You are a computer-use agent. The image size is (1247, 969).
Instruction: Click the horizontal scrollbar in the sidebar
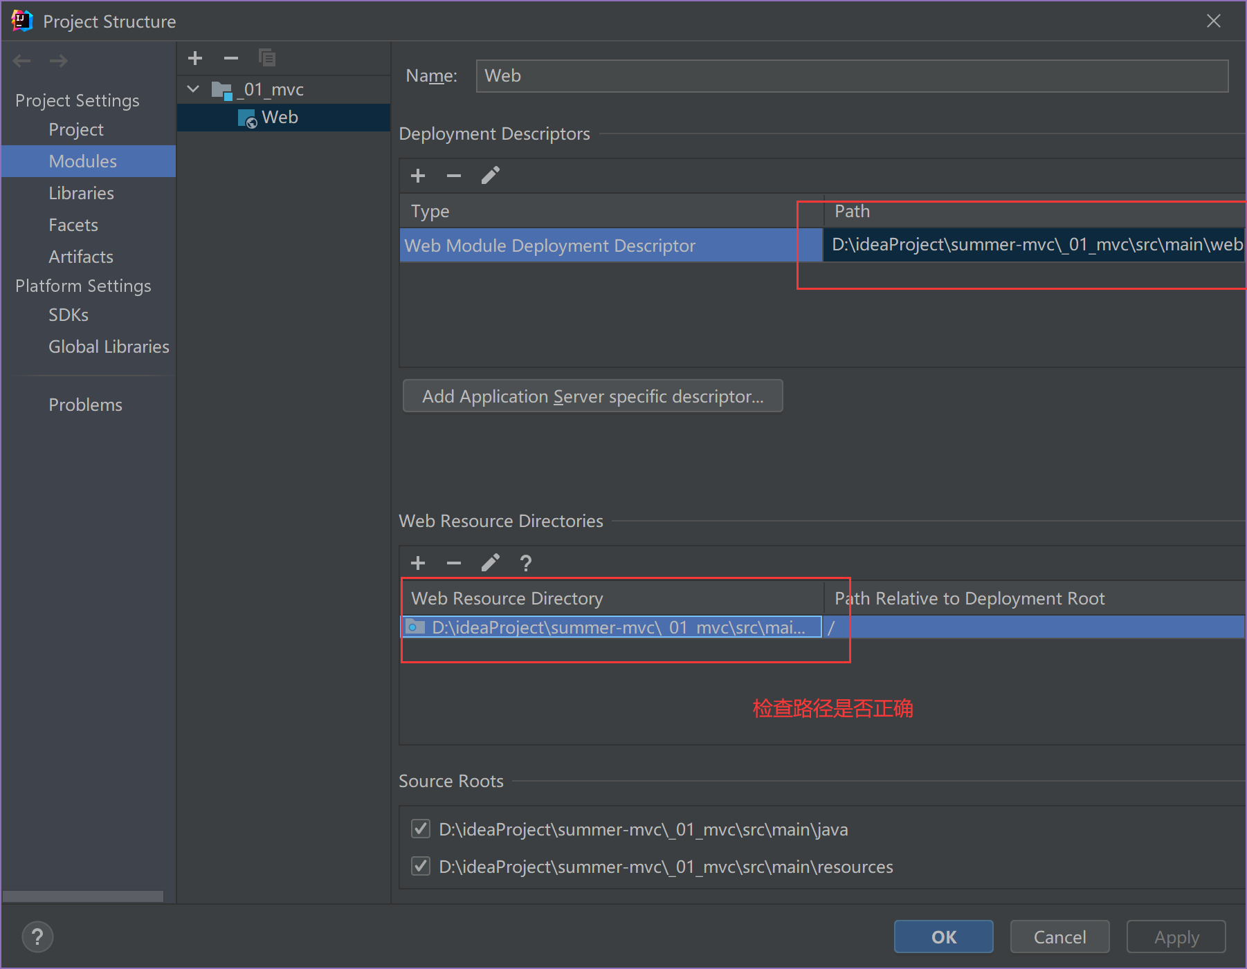83,896
